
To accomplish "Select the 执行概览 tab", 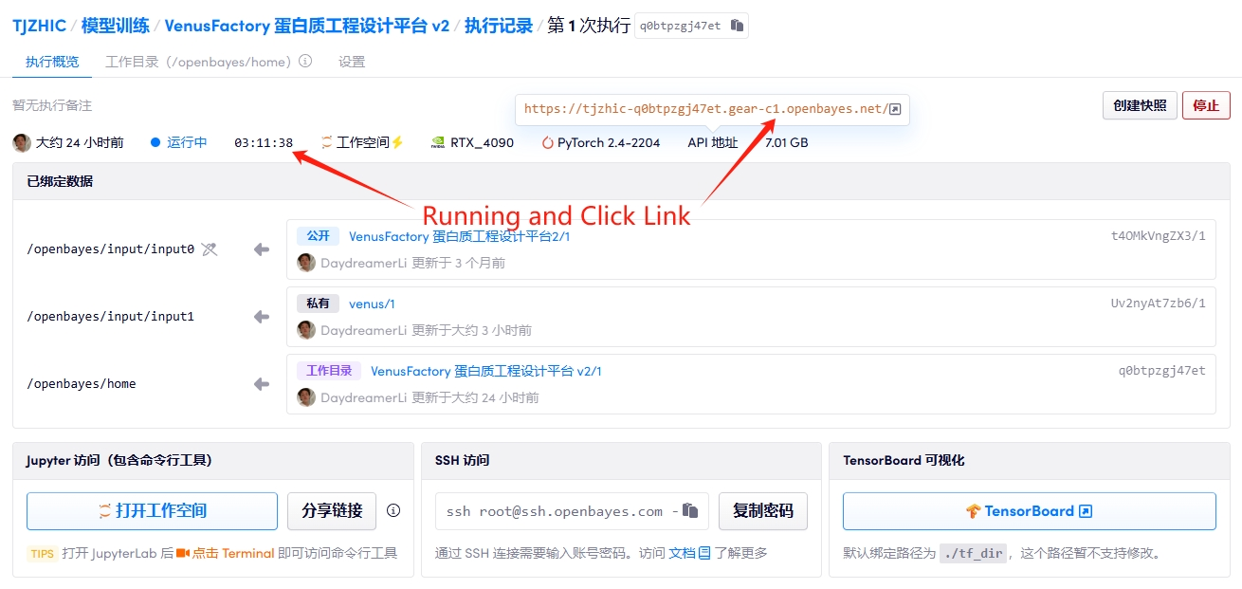I will click(52, 62).
